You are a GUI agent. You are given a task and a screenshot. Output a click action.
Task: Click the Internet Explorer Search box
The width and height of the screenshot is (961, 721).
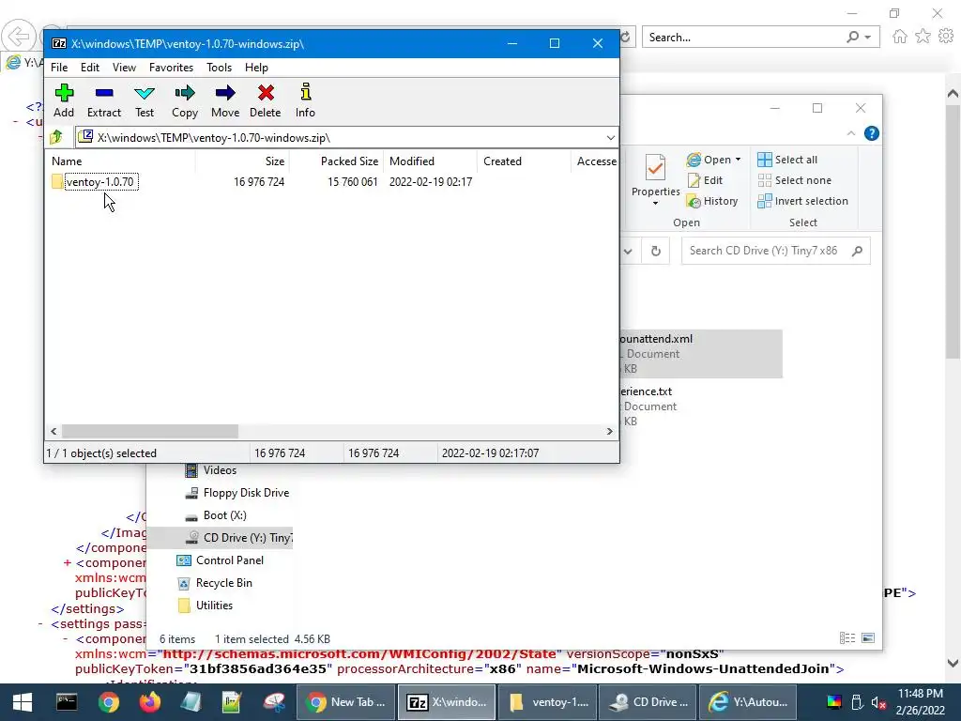click(741, 38)
